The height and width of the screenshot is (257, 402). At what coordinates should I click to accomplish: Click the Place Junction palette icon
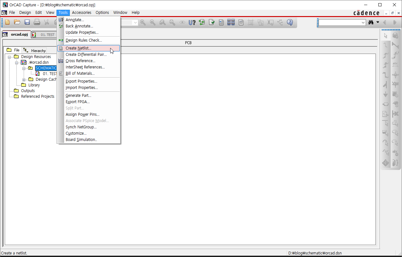click(x=395, y=75)
